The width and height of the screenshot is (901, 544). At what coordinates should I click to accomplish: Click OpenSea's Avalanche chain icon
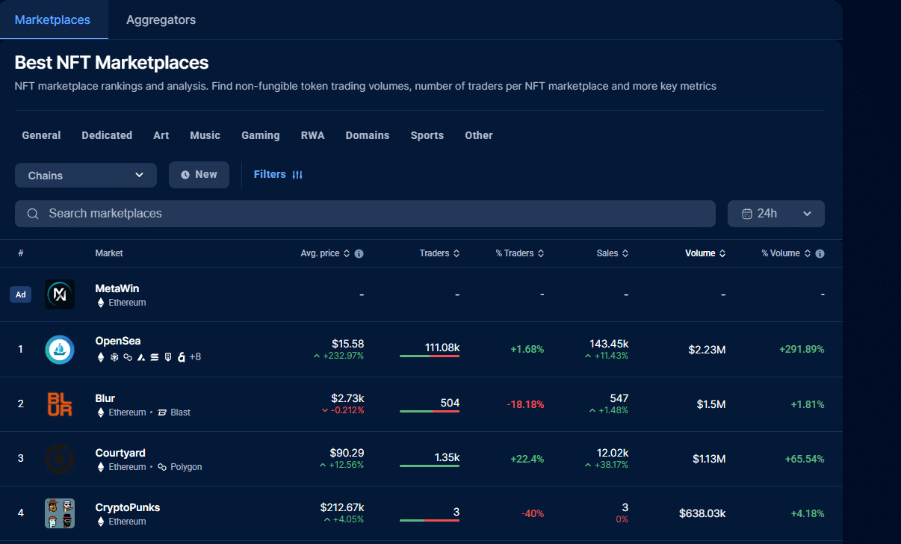point(141,357)
